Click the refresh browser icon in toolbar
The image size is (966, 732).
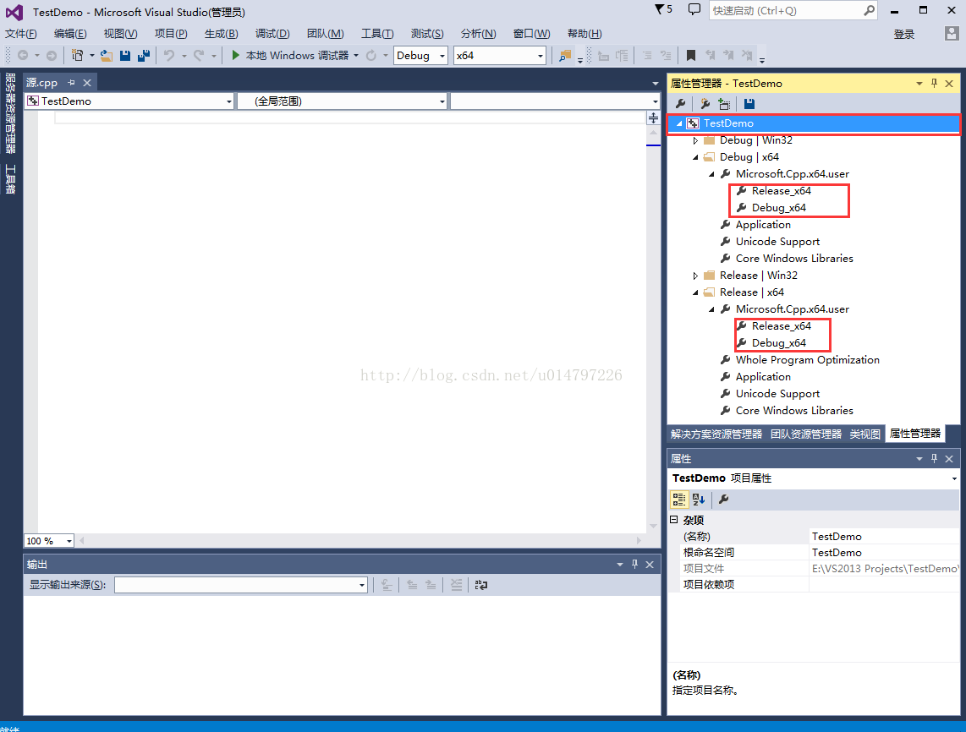[x=370, y=56]
